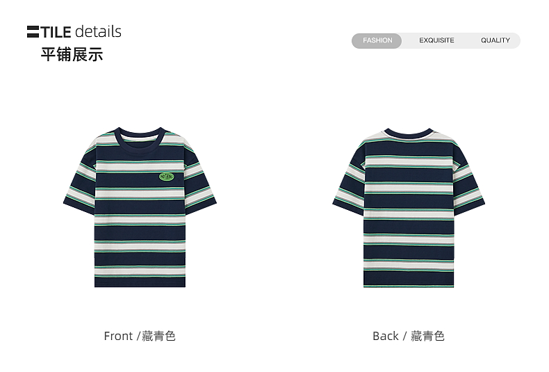The image size is (549, 372).
Task: Select the EXQUISITE tab
Action: coord(436,40)
